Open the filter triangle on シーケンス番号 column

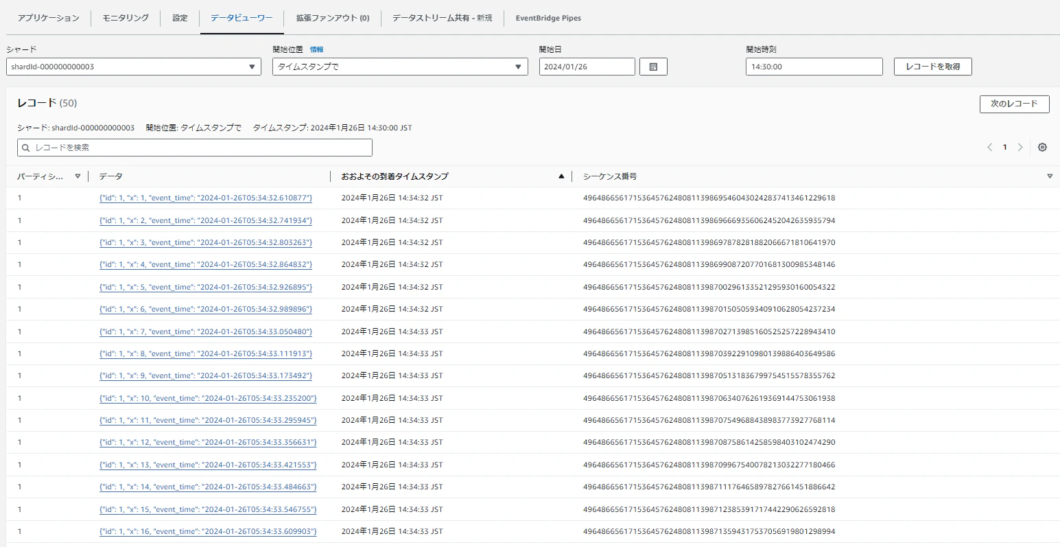(x=1050, y=176)
